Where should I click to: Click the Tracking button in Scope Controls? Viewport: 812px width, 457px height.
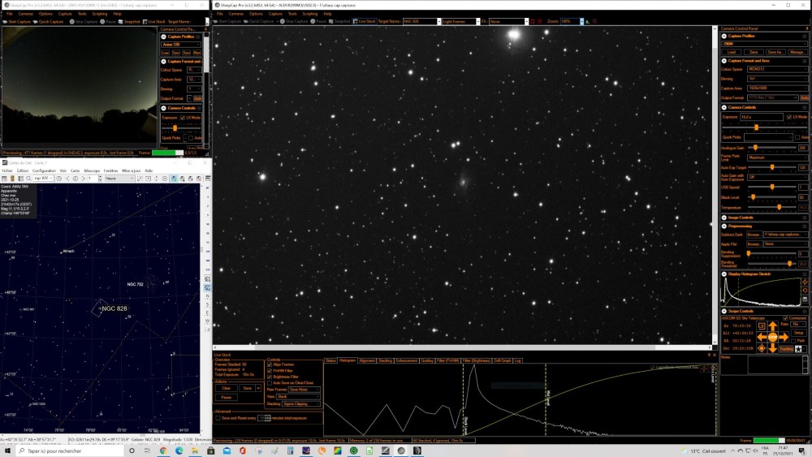[786, 349]
